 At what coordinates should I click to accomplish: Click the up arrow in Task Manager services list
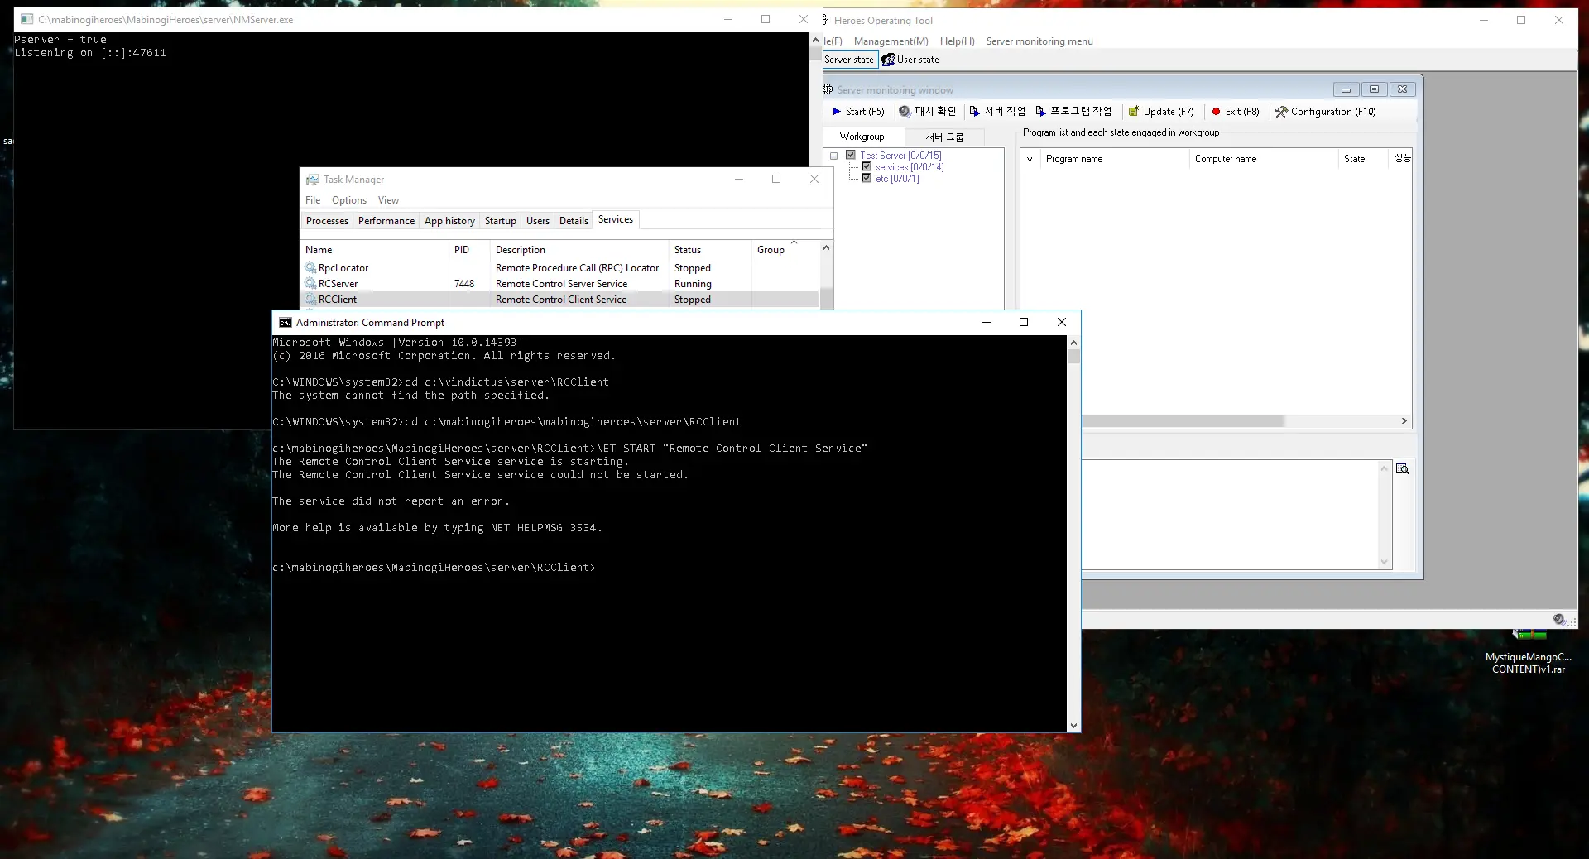click(x=826, y=247)
